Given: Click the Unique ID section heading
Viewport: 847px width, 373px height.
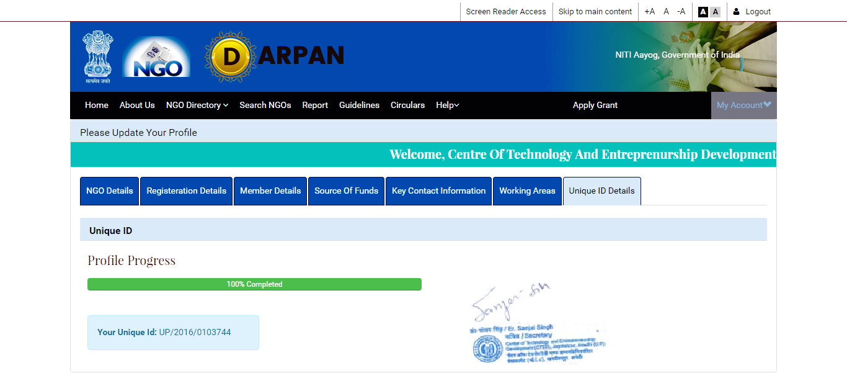Looking at the screenshot, I should 111,231.
